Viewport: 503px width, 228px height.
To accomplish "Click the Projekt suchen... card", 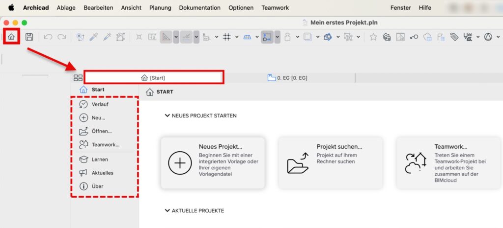I will pos(331,163).
